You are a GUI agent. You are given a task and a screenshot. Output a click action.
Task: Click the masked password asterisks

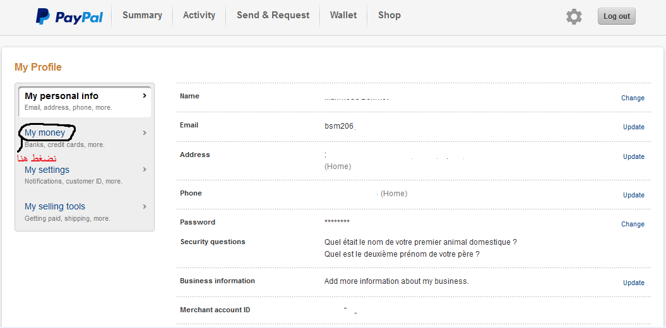coord(337,222)
